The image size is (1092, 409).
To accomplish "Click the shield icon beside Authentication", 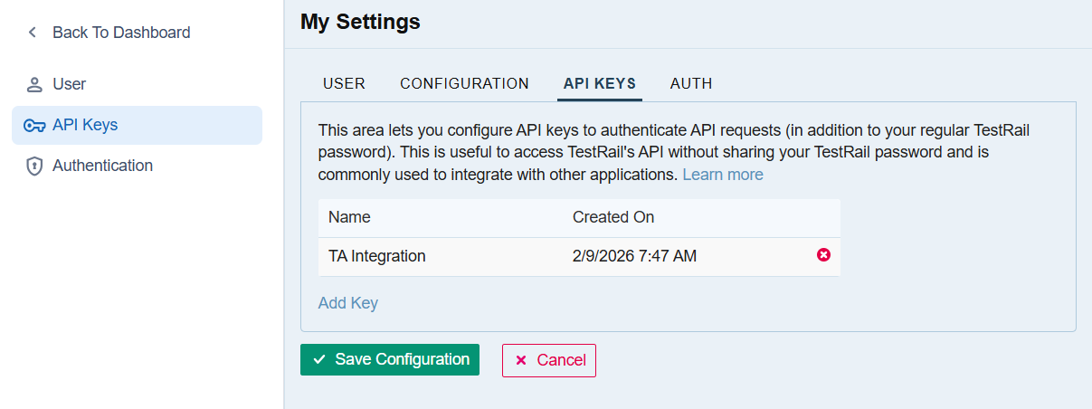I will tap(34, 166).
